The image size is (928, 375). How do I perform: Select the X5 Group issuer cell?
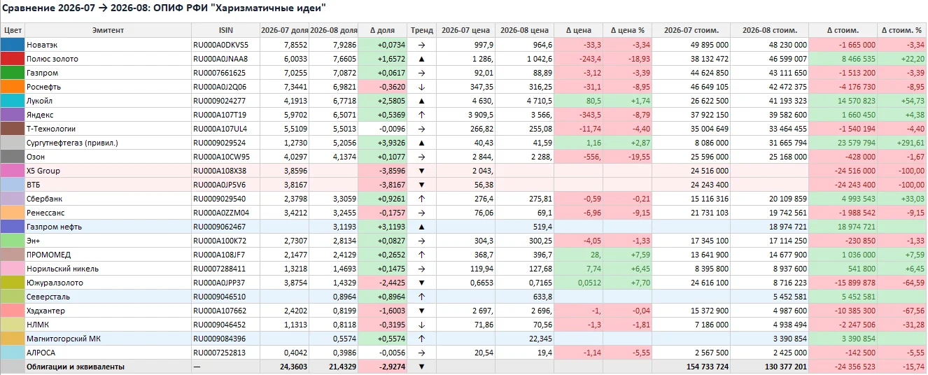(x=108, y=171)
